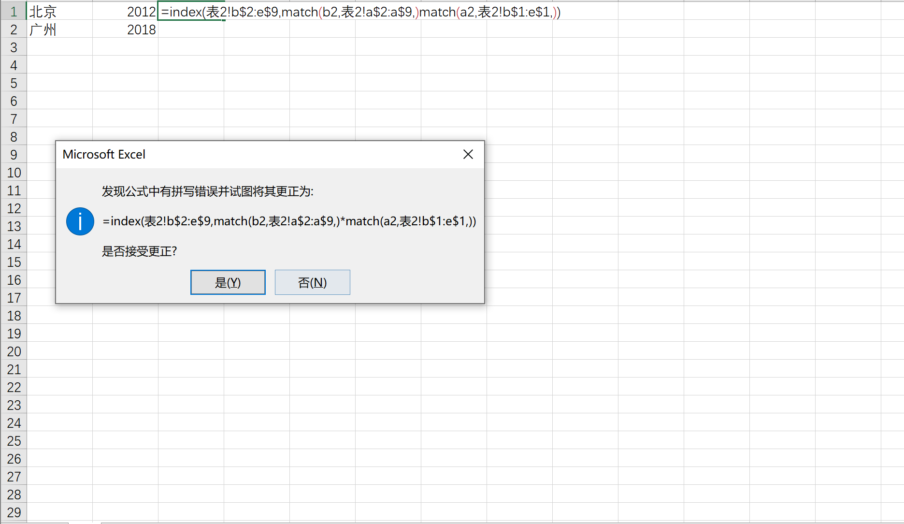This screenshot has width=904, height=524.
Task: Select row 2 header
Action: [x=14, y=29]
